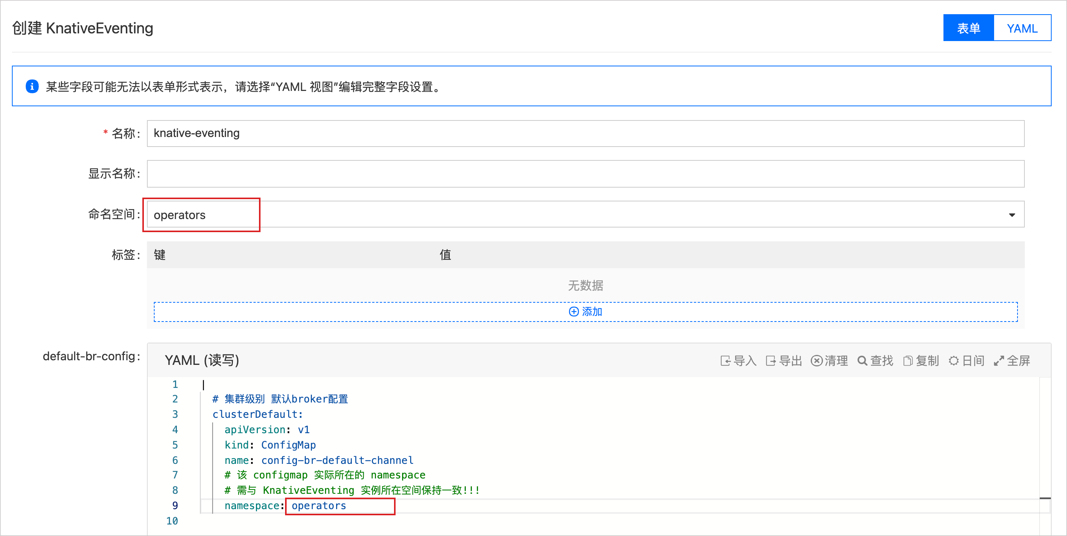Click line number 3 in YAML gutter
This screenshot has height=536, width=1067.
click(x=175, y=414)
